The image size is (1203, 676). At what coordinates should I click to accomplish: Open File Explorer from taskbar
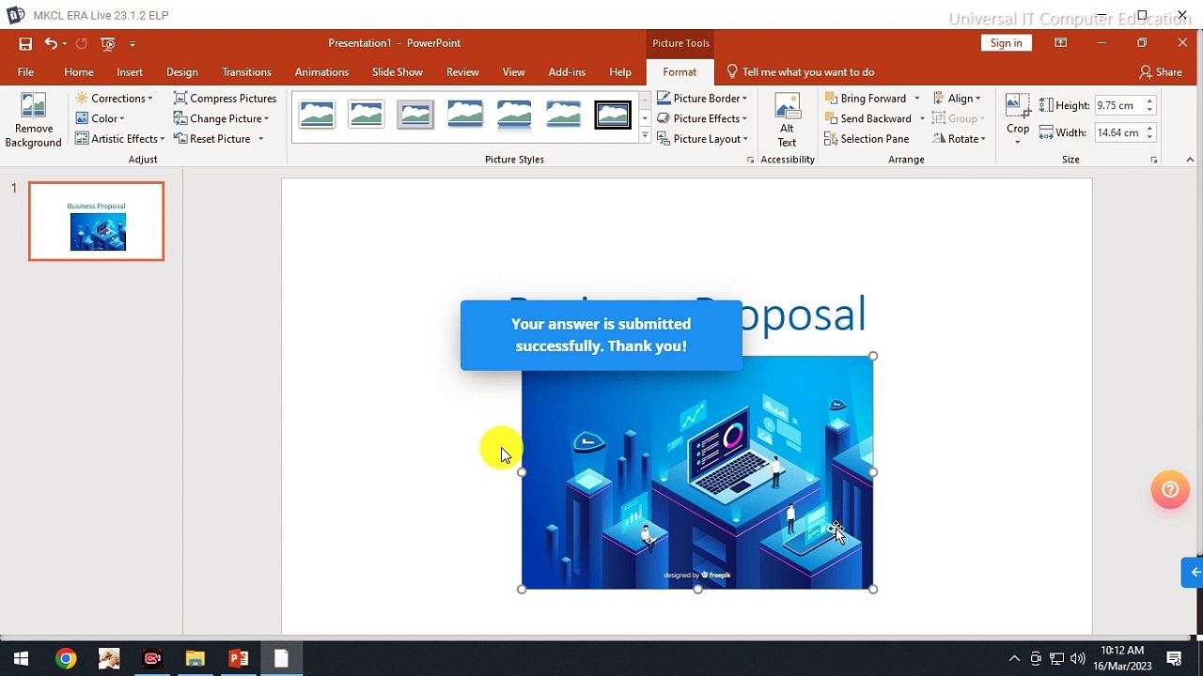pos(195,659)
